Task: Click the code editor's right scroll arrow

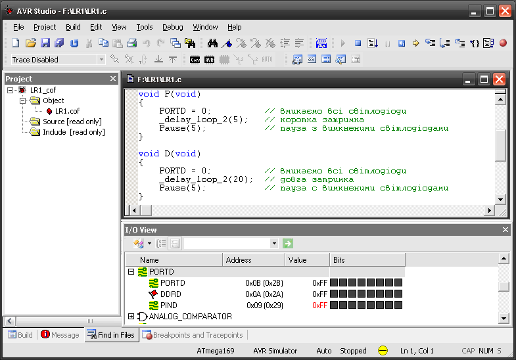Action: pyautogui.click(x=489, y=210)
